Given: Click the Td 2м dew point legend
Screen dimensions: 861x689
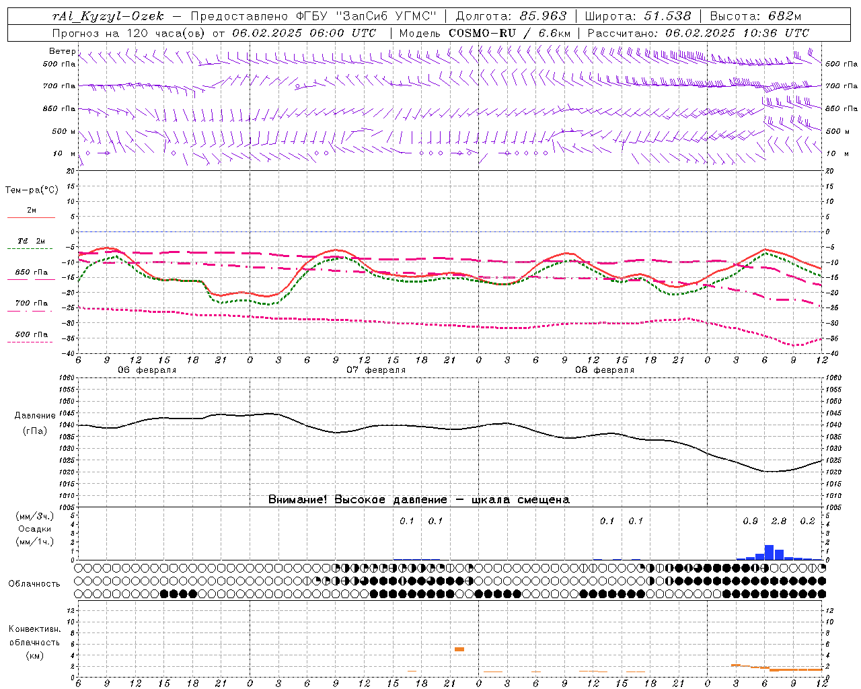Looking at the screenshot, I should [x=32, y=241].
